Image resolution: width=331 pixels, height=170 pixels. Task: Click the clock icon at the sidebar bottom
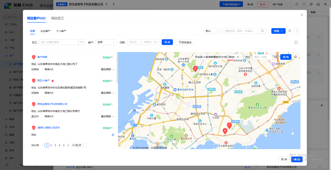click(x=7, y=165)
